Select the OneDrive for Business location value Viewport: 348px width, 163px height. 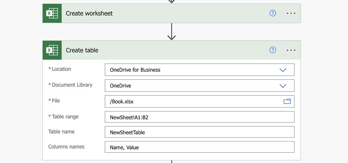tap(135, 70)
